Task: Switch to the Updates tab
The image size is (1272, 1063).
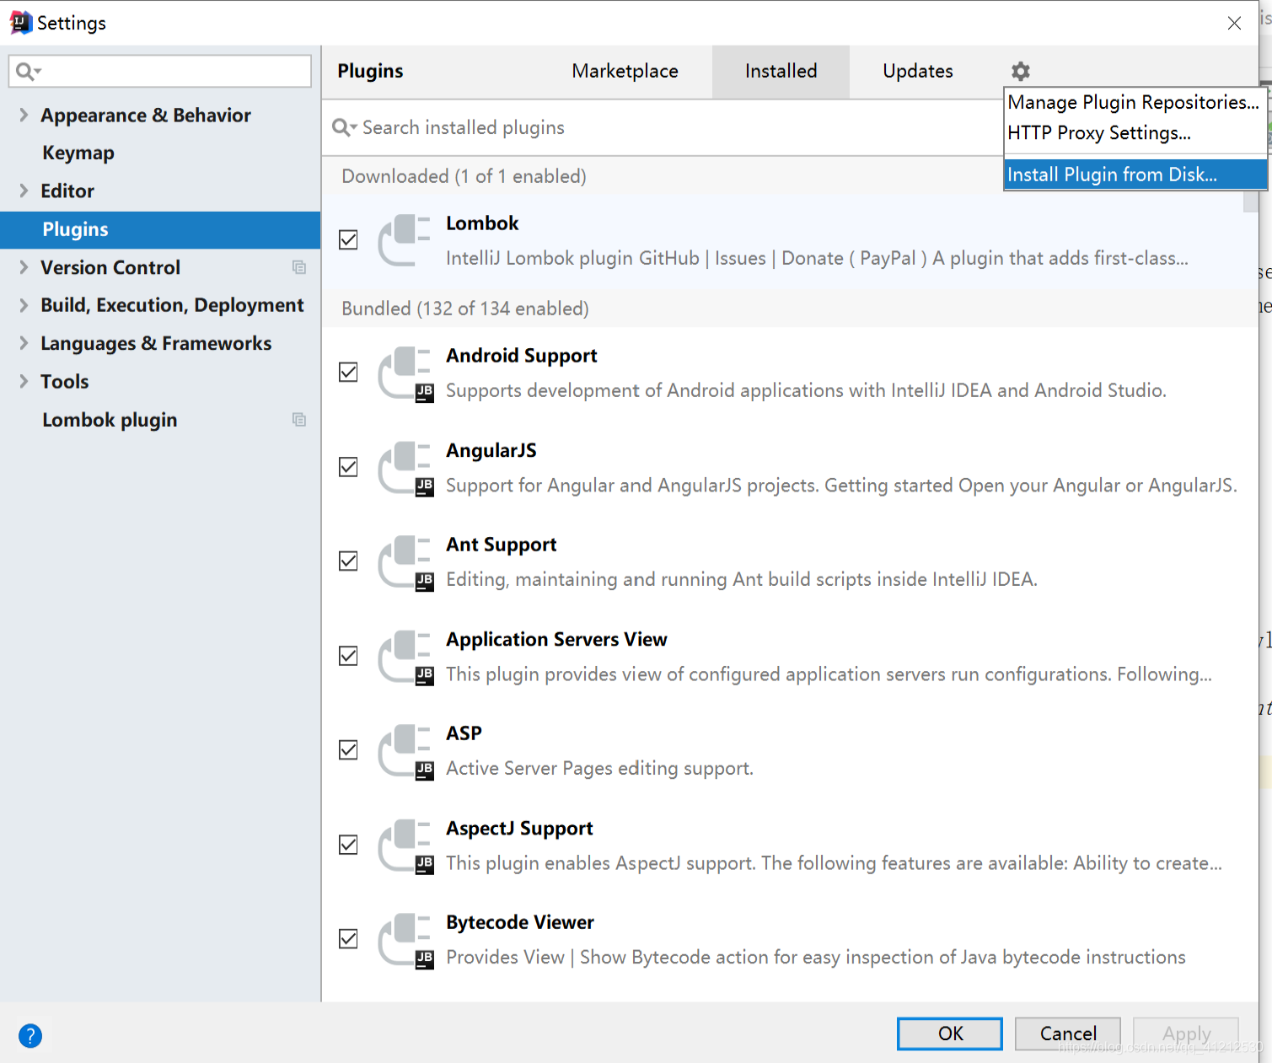Action: 918,72
